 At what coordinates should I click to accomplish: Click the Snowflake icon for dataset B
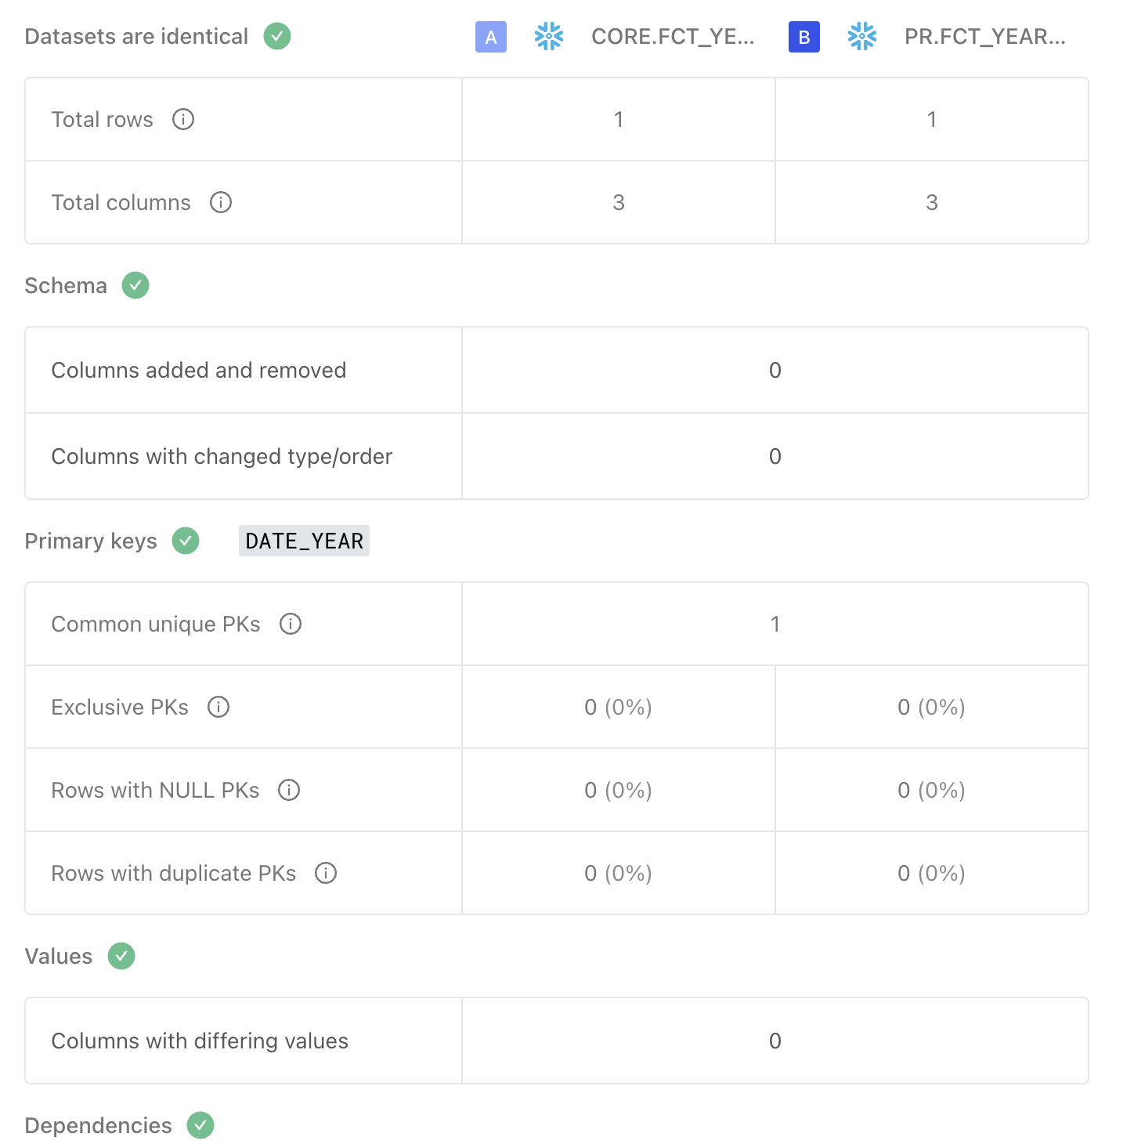pos(862,37)
